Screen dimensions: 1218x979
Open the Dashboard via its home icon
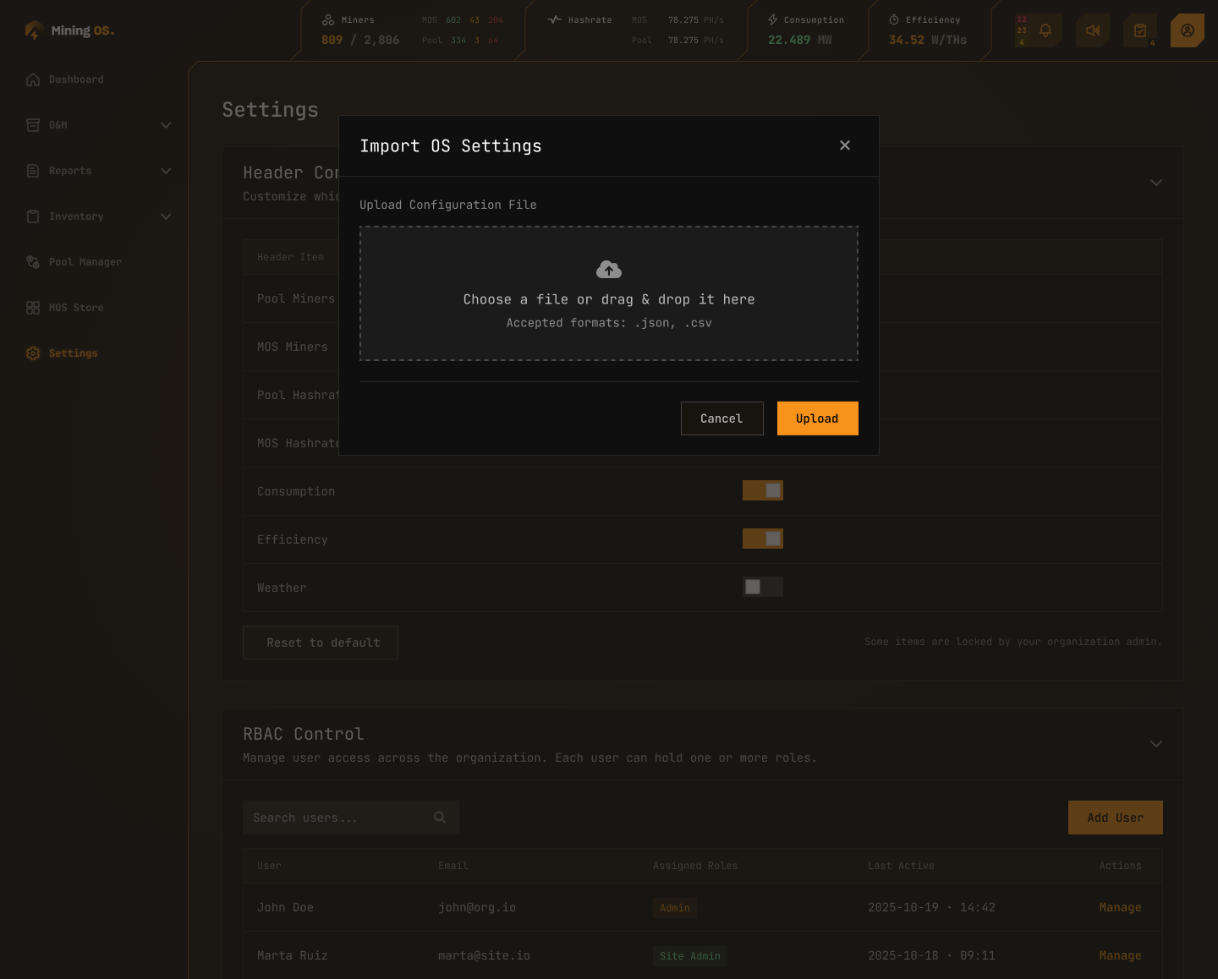[32, 79]
